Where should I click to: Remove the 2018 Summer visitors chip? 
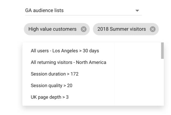[x=153, y=29]
